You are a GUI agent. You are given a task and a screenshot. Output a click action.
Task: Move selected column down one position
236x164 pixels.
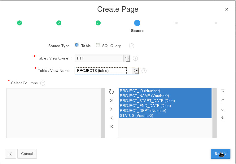point(223,109)
